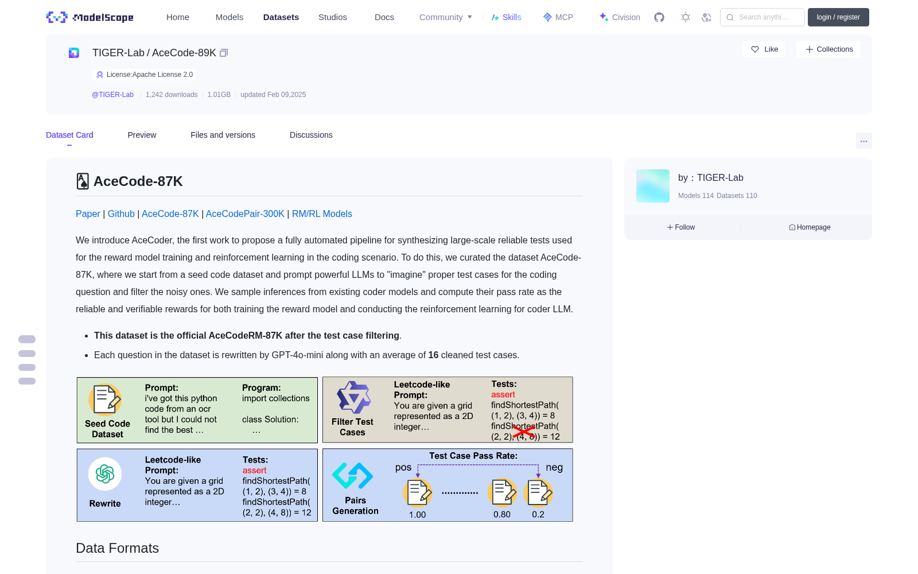Switch to the Preview tab
Image resolution: width=918 pixels, height=574 pixels.
tap(142, 135)
